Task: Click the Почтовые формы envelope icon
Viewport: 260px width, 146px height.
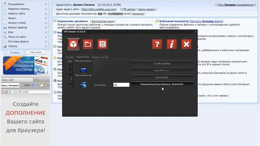Action: click(5, 41)
